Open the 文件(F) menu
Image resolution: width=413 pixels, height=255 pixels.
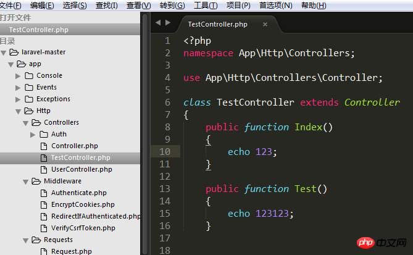tap(10, 6)
